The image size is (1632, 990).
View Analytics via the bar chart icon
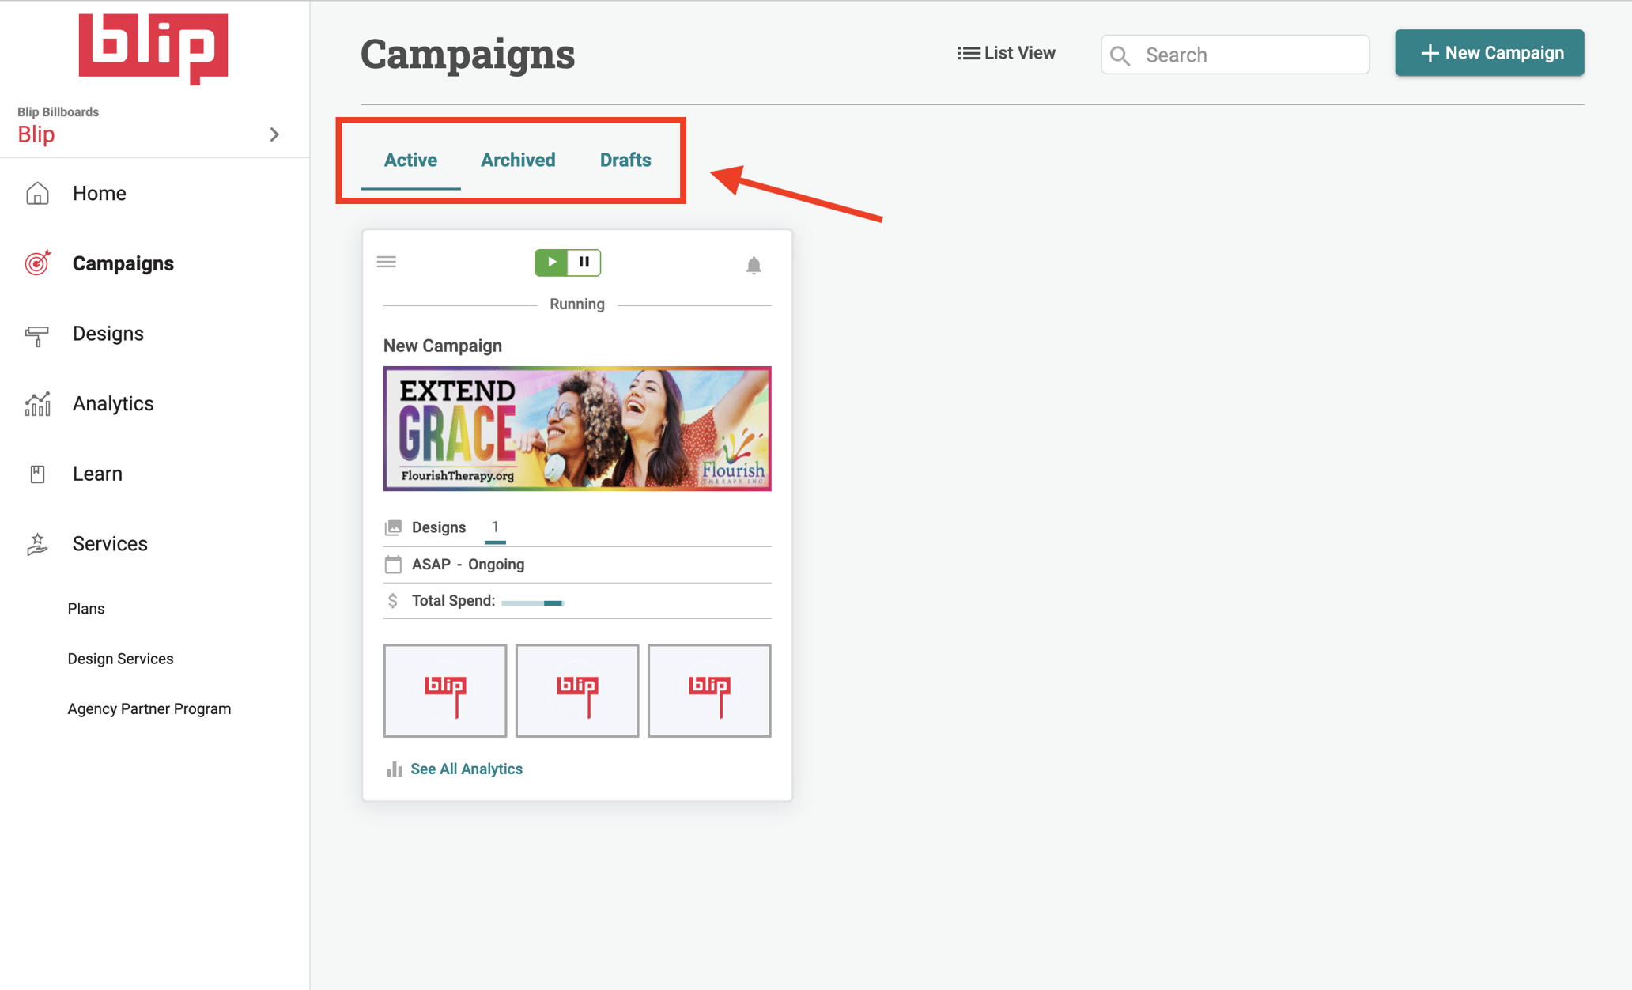click(x=36, y=403)
